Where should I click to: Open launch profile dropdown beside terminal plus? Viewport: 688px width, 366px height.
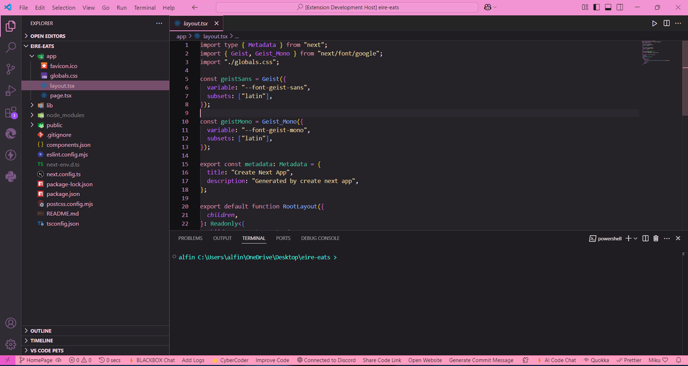point(635,238)
